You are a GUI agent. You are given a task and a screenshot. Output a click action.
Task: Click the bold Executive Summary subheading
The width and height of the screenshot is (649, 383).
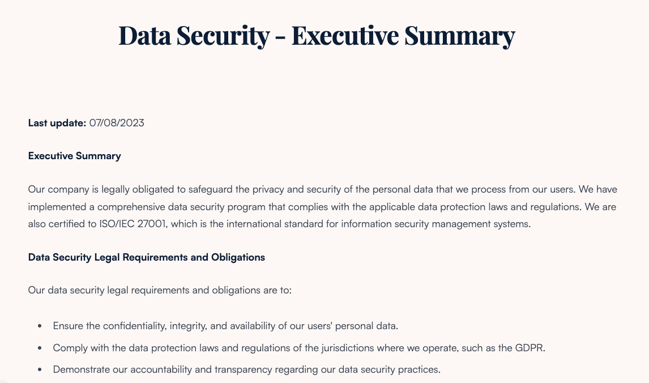[x=74, y=156]
